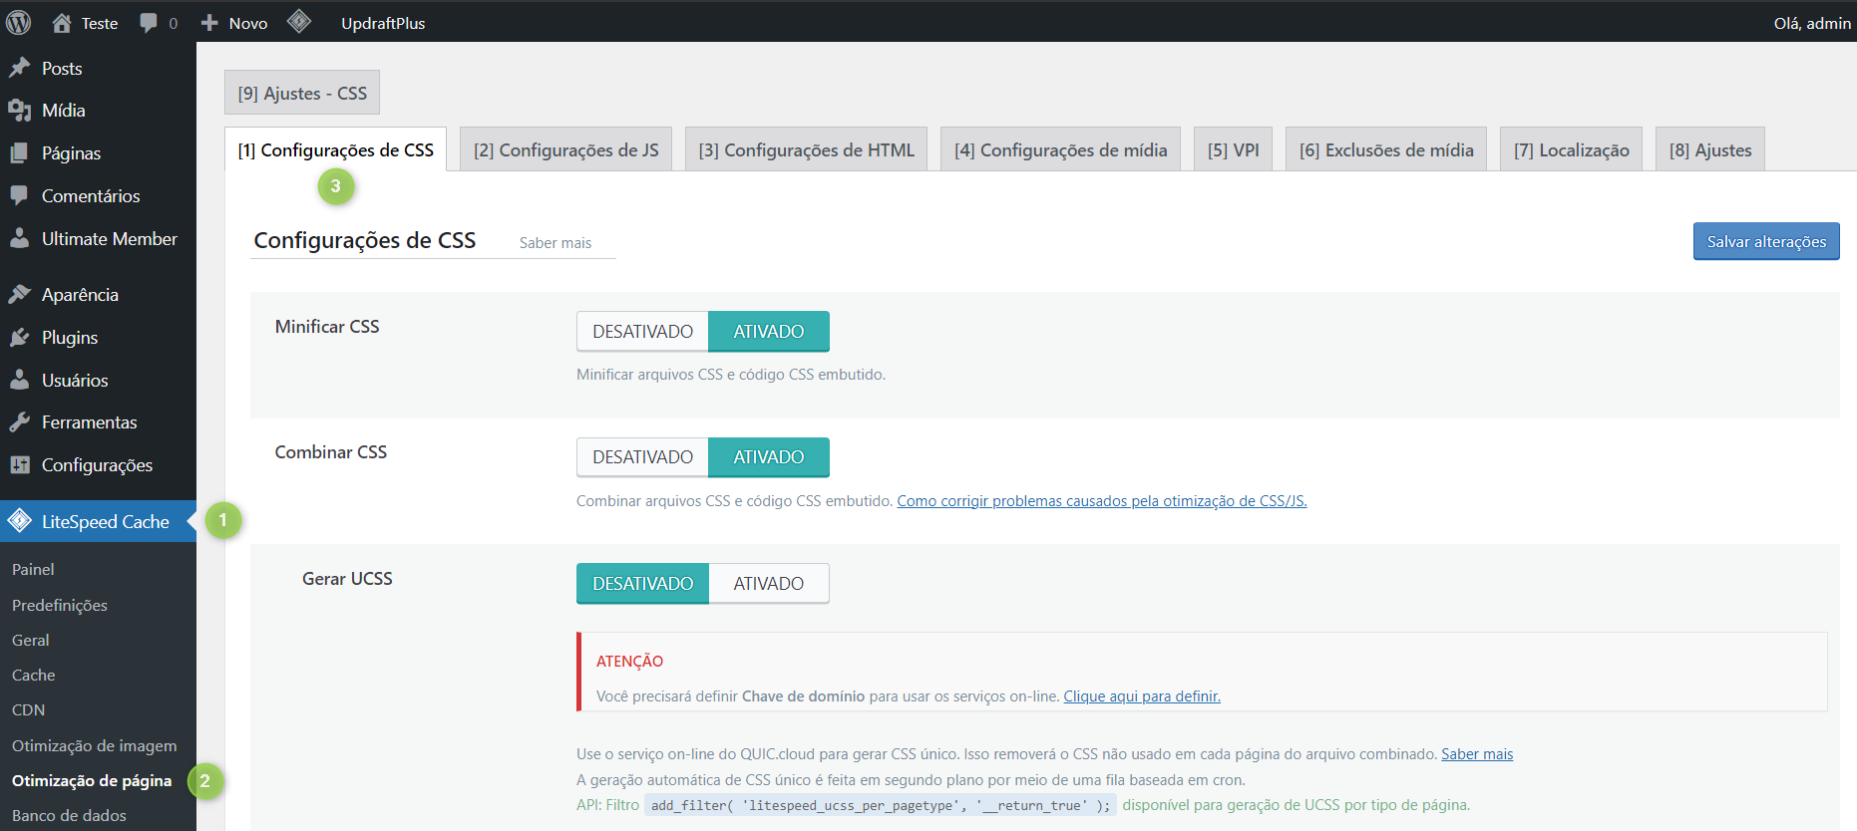This screenshot has width=1857, height=831.
Task: Expand the Novo menu in admin bar
Action: click(x=235, y=23)
